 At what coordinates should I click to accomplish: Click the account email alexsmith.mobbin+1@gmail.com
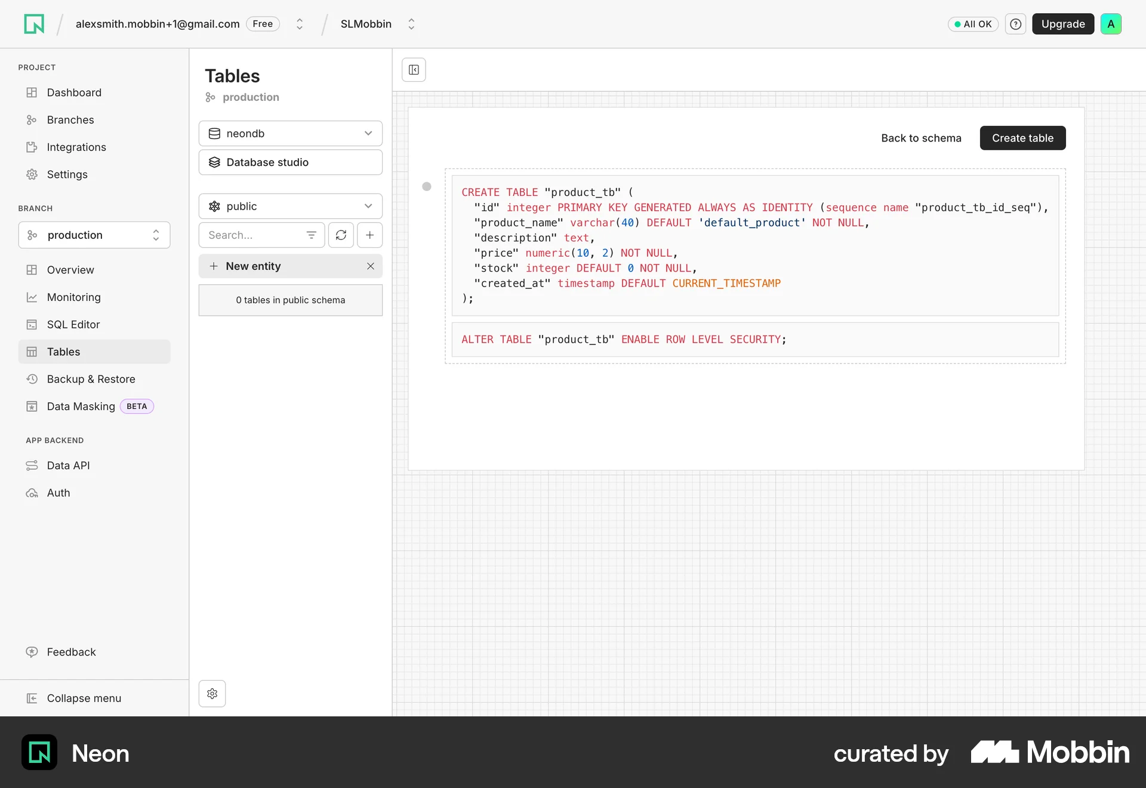(158, 24)
